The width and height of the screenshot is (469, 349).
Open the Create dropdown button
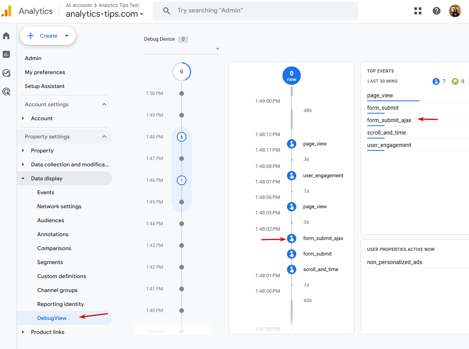click(x=48, y=36)
